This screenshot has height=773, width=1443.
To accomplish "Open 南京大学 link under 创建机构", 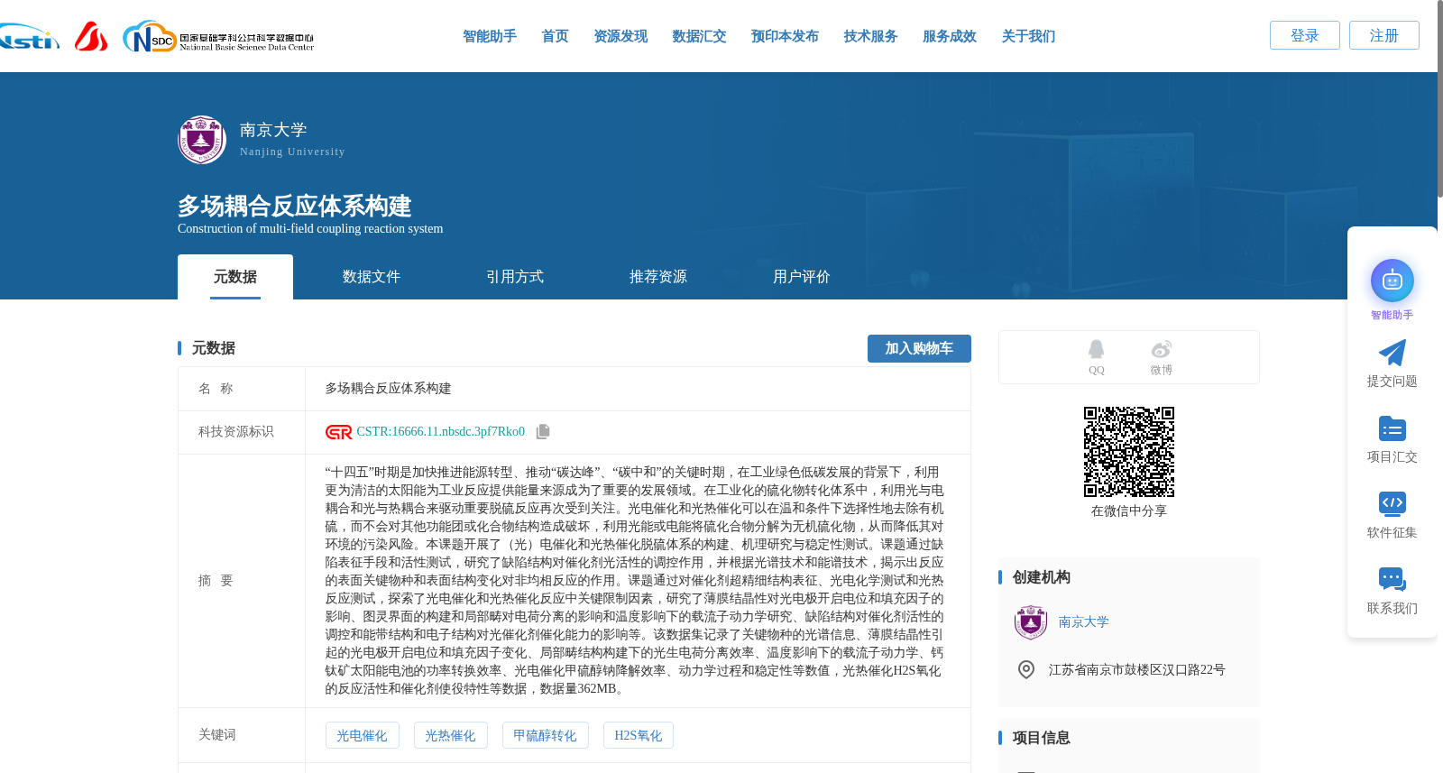I will [1083, 622].
